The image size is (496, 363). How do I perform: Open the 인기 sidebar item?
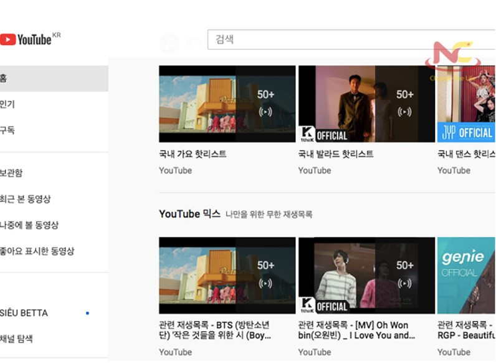pyautogui.click(x=7, y=104)
